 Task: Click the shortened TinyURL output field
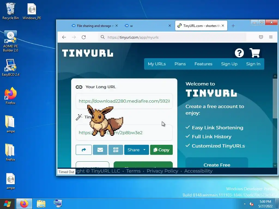124,133
